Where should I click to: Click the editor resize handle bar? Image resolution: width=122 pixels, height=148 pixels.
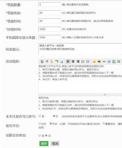pos(80,94)
